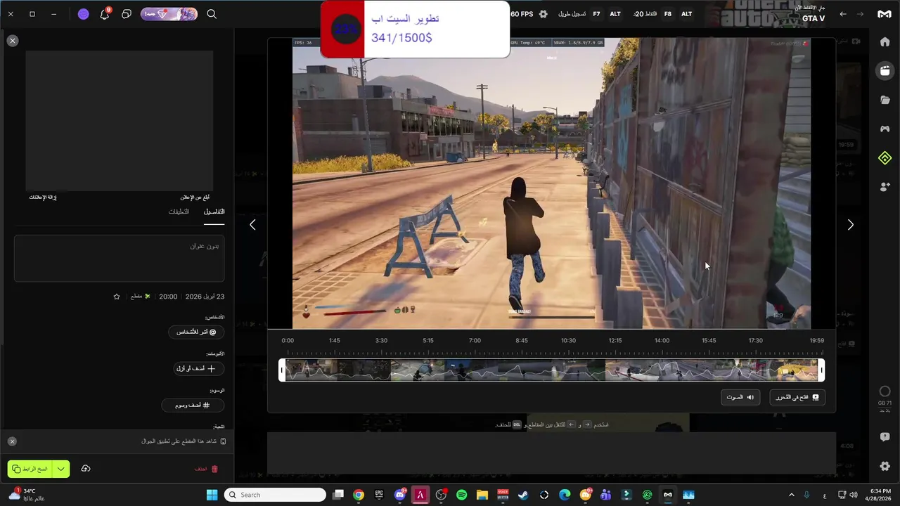Delete the clip with the red trash button
The image size is (900, 506).
[207, 469]
